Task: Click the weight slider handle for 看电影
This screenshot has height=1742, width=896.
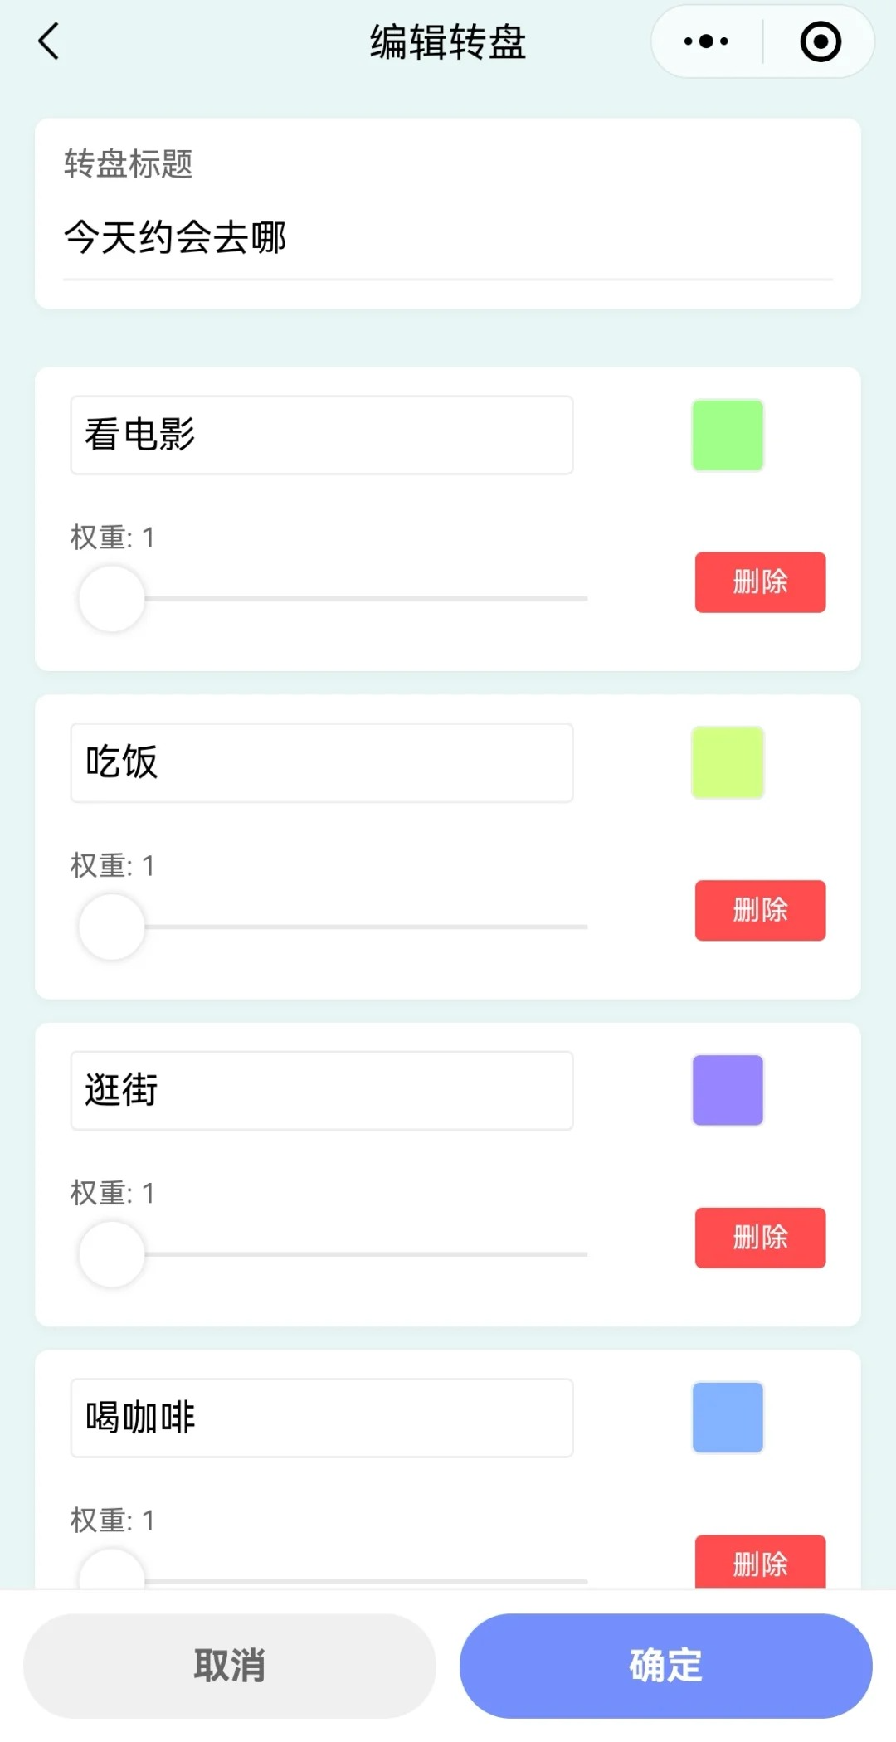Action: click(x=112, y=598)
